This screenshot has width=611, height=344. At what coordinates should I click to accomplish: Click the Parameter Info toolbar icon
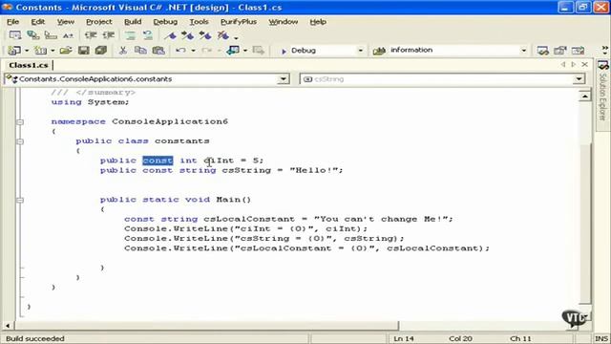point(33,35)
